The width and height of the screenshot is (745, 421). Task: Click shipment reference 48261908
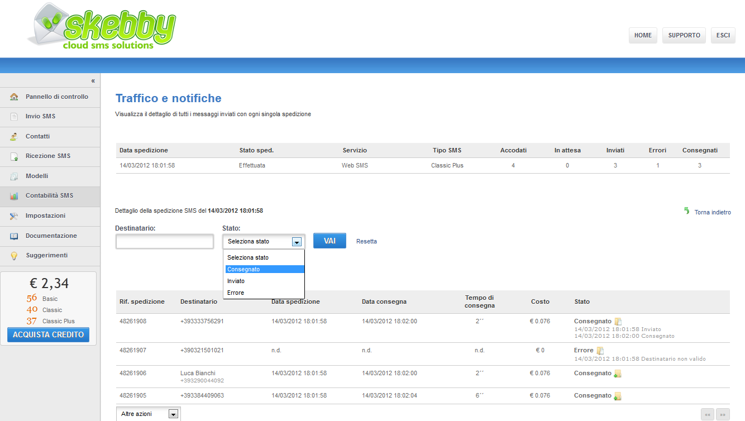point(133,321)
